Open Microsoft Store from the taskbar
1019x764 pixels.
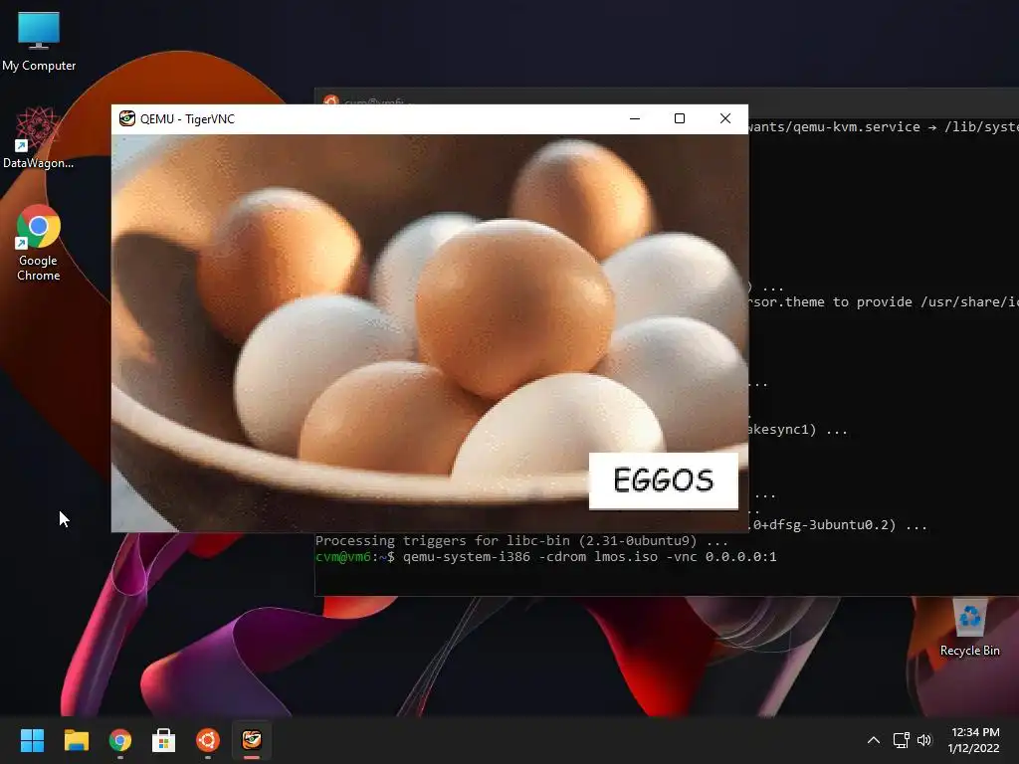click(164, 740)
